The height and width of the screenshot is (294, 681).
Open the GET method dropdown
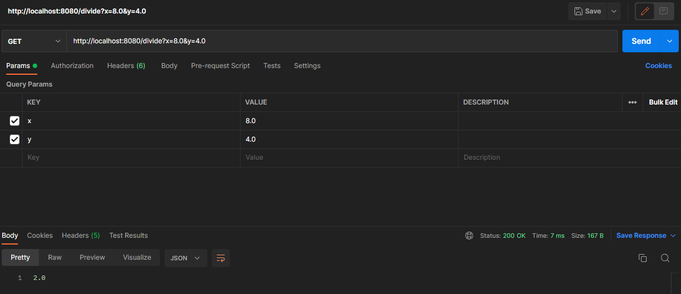click(34, 41)
